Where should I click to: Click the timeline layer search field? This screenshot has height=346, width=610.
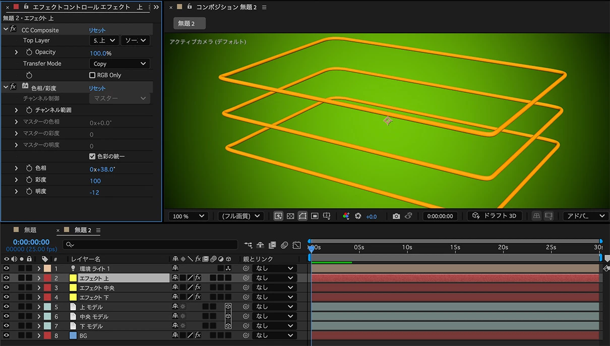click(x=151, y=245)
